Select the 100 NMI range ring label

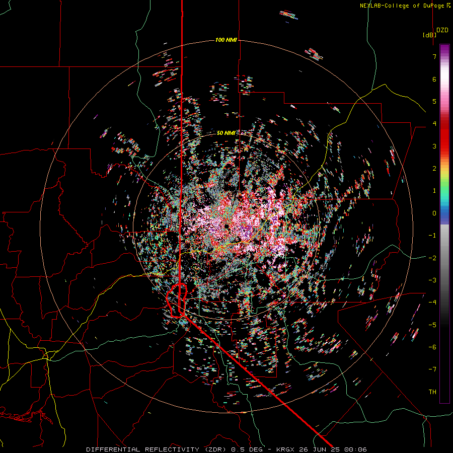pos(226,40)
